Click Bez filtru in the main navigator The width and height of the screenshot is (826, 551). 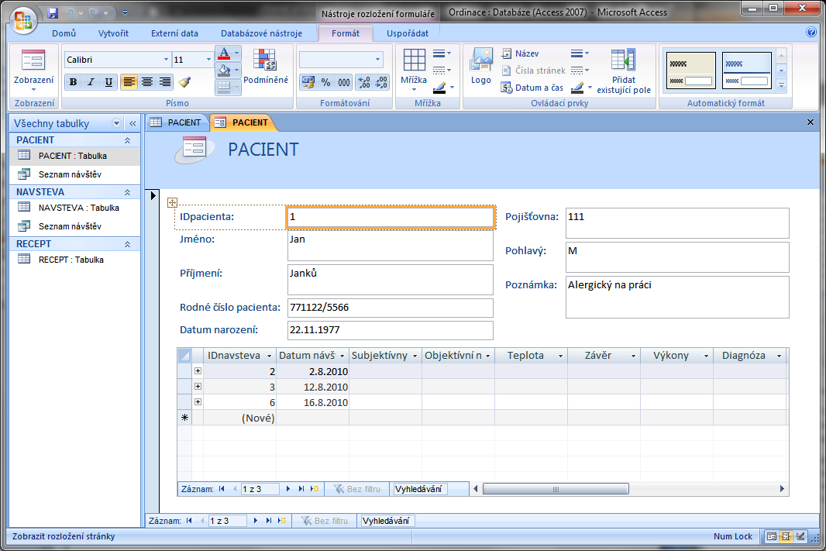coord(325,521)
